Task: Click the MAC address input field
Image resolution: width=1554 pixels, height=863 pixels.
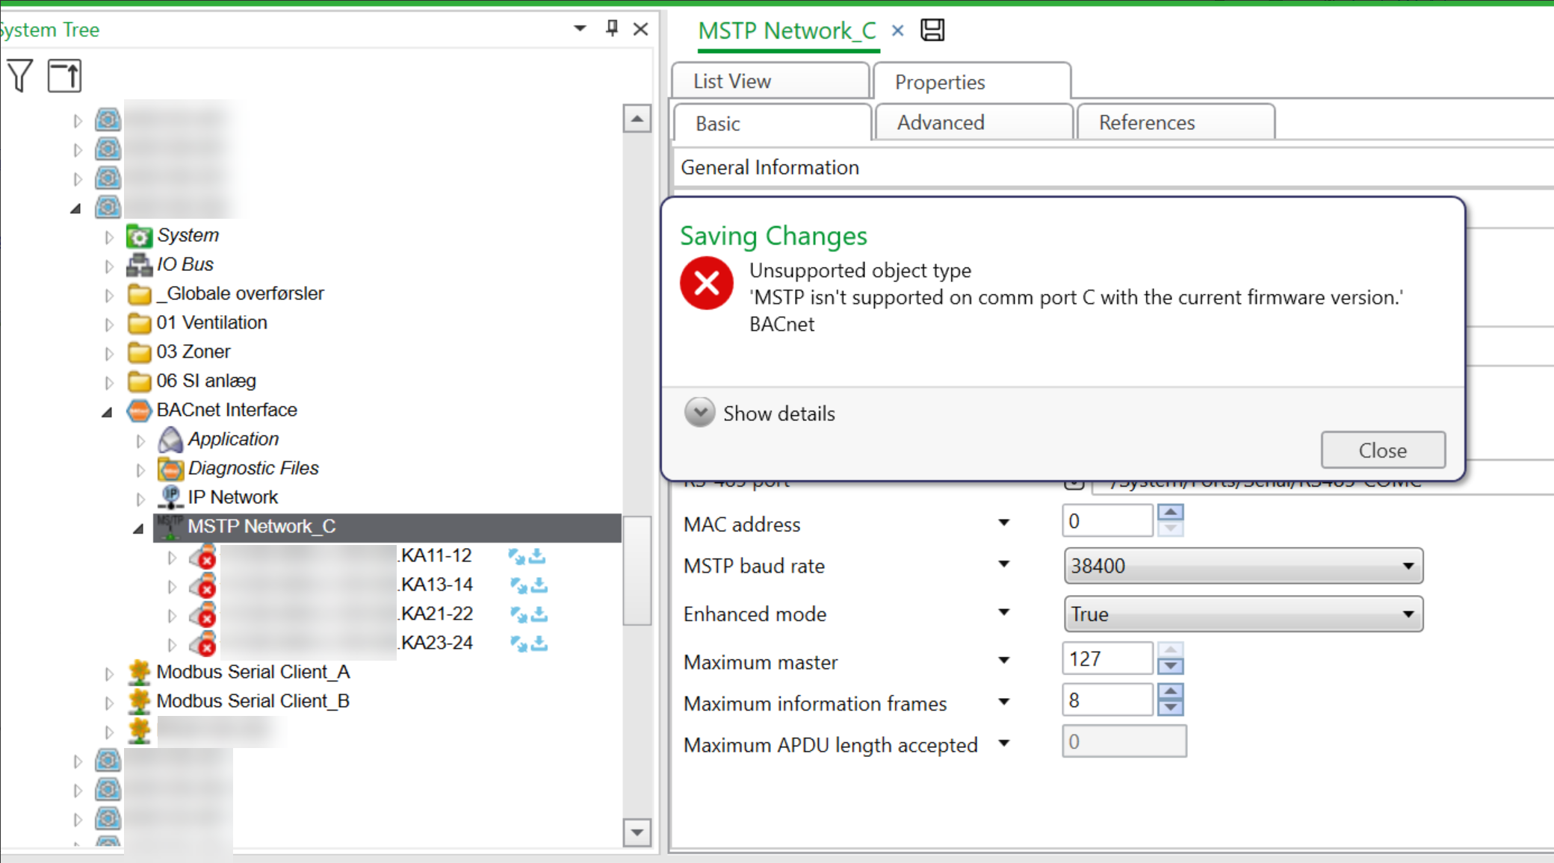Action: click(x=1107, y=520)
